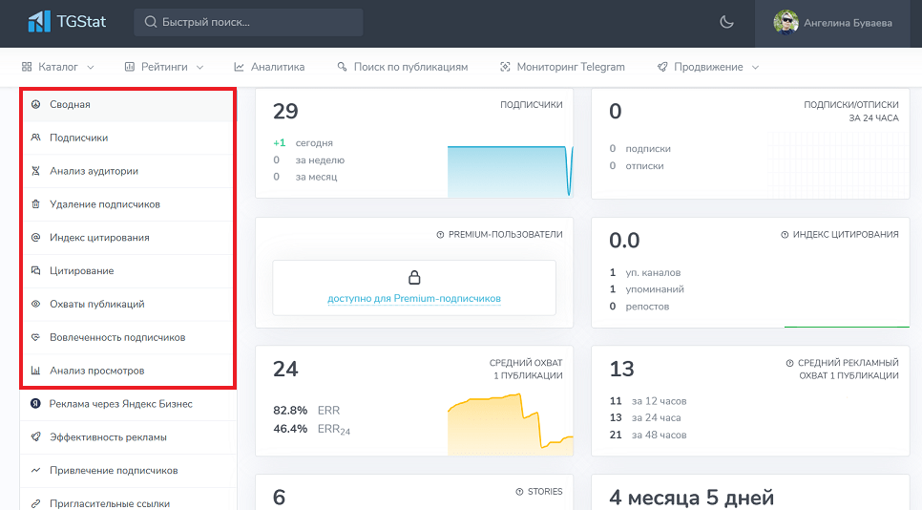Click the user avatar of Ангелина Буваева
The image size is (922, 510).
pos(786,23)
